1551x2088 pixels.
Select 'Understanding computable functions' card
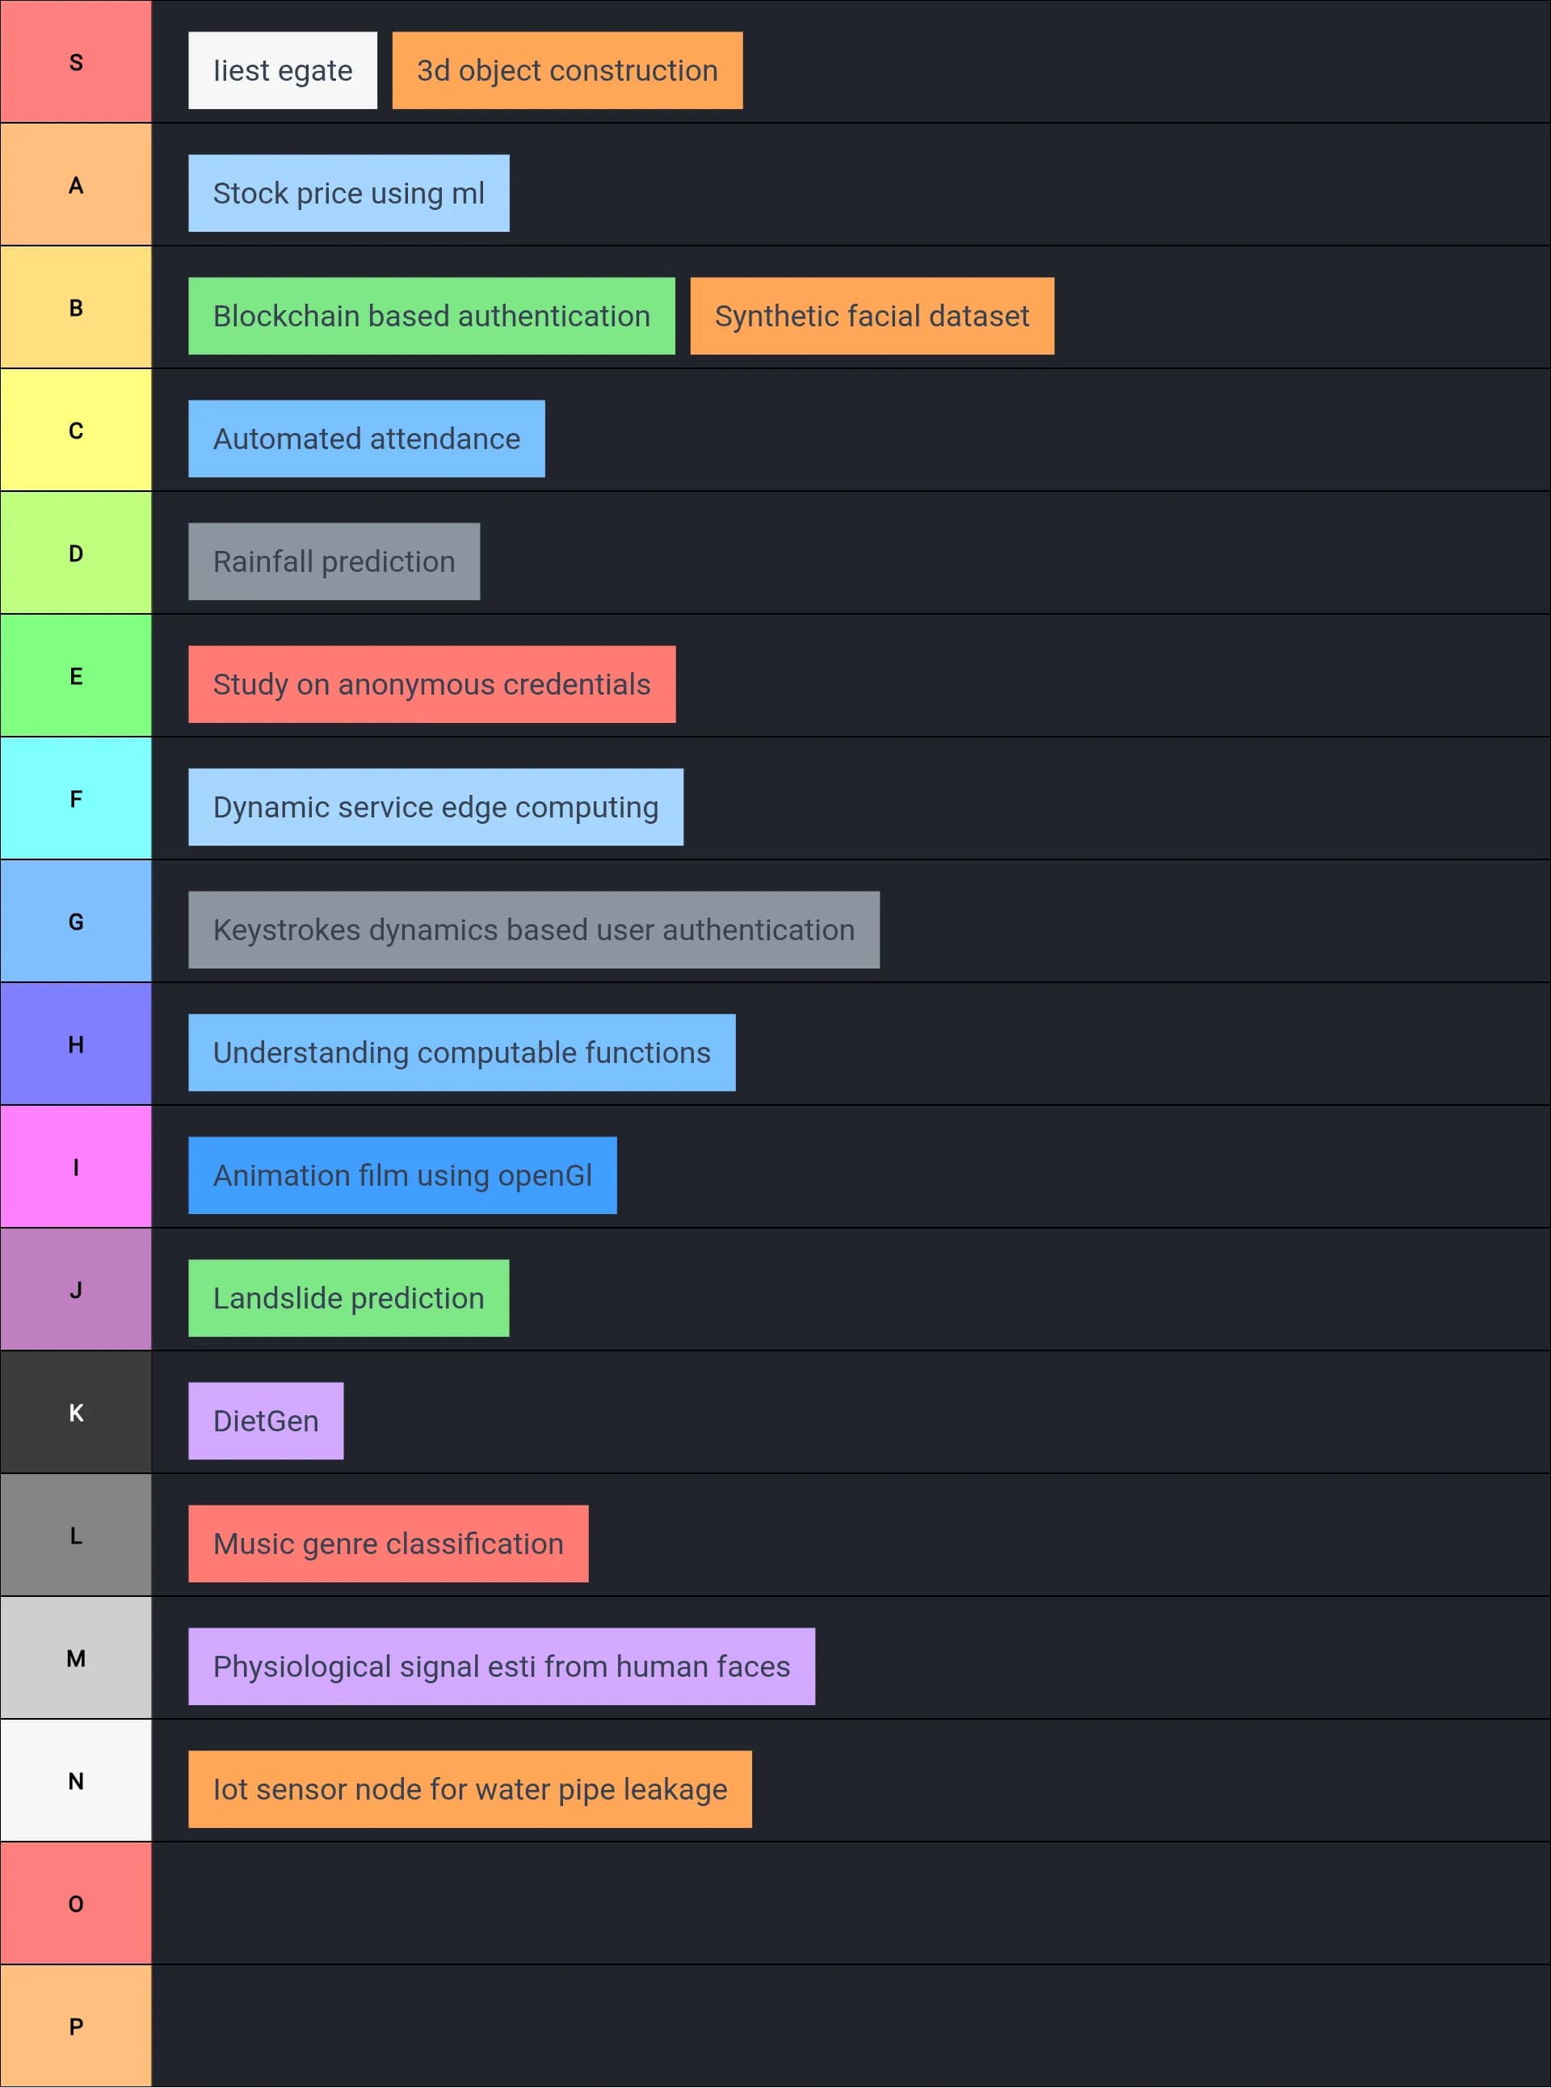click(461, 1052)
